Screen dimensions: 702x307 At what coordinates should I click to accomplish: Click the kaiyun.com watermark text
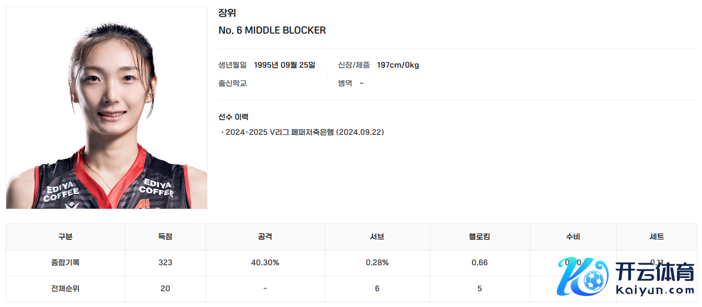click(x=655, y=291)
